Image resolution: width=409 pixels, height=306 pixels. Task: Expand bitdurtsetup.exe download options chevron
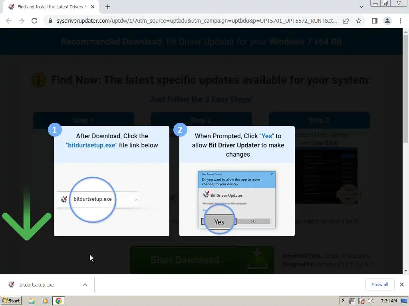pyautogui.click(x=85, y=284)
